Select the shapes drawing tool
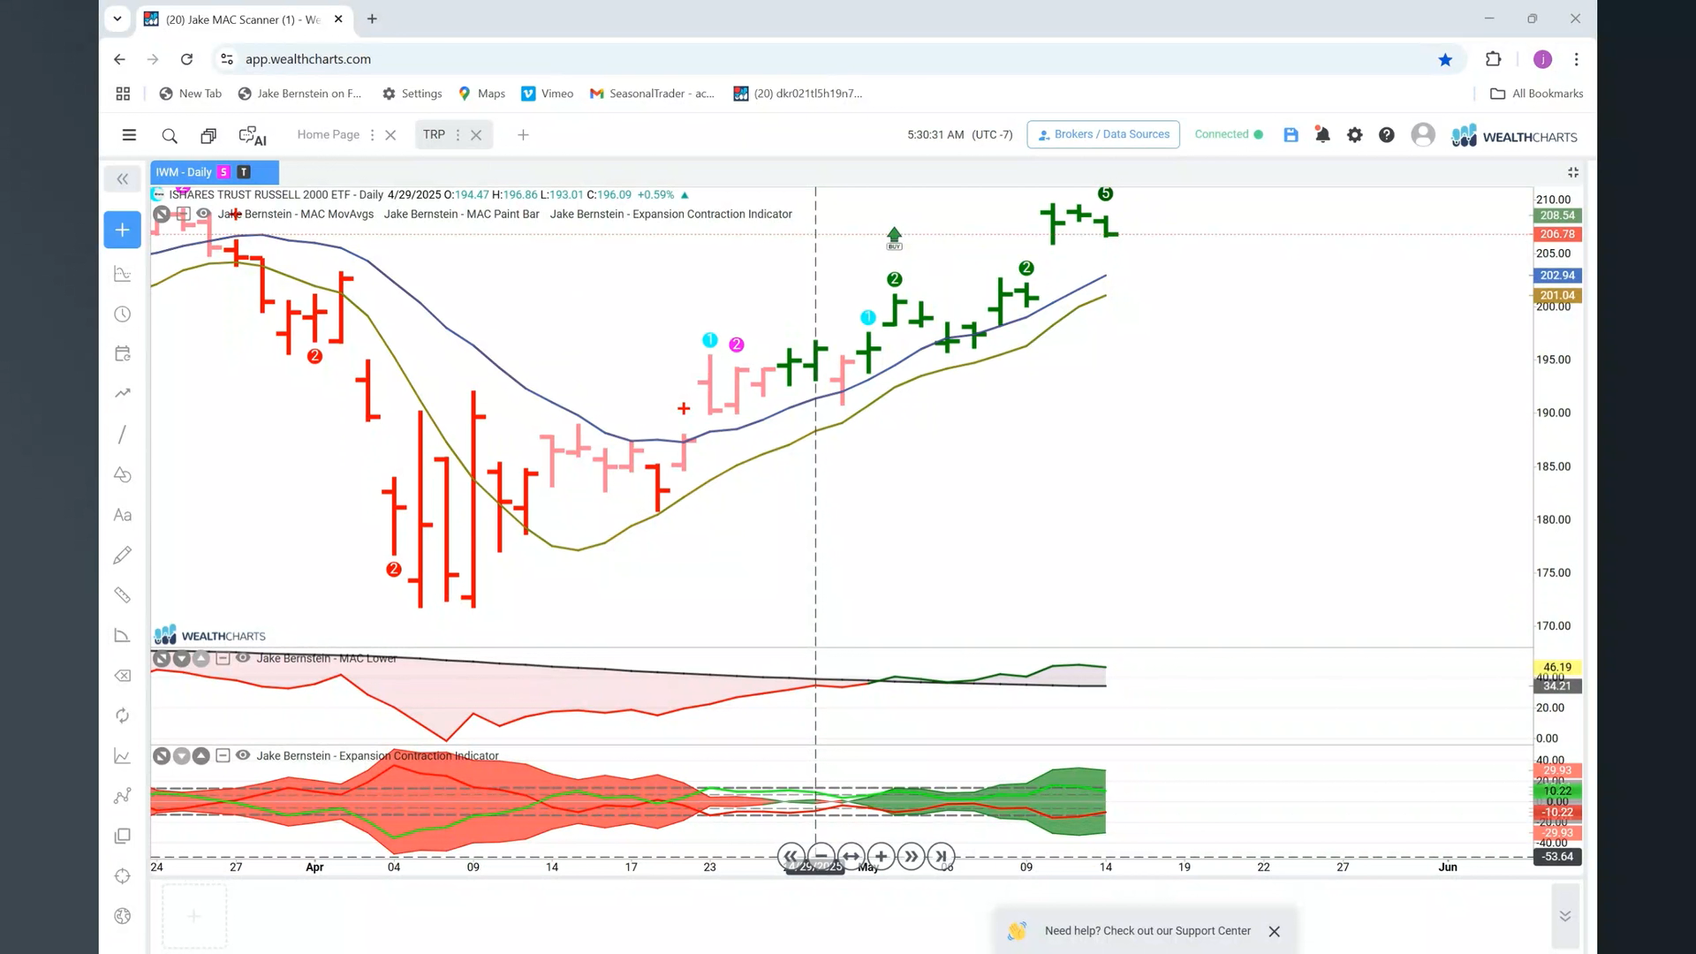Screen dimensions: 1696x954 click(x=123, y=474)
